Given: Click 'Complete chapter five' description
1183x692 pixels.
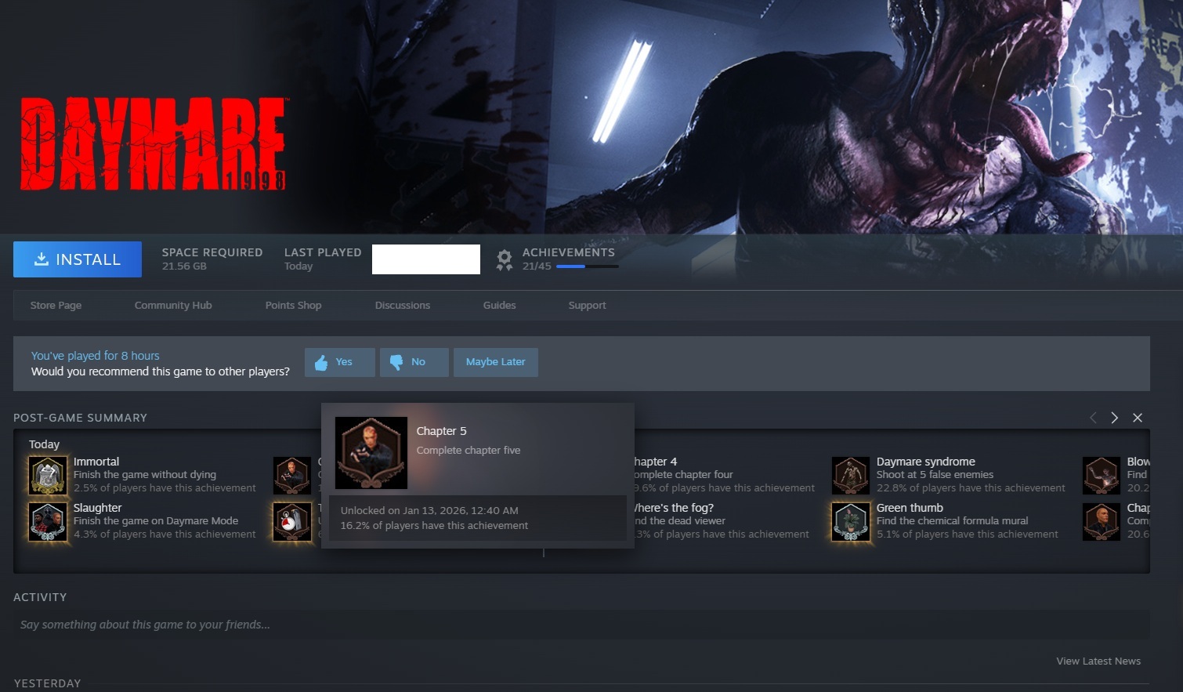Looking at the screenshot, I should (x=468, y=450).
